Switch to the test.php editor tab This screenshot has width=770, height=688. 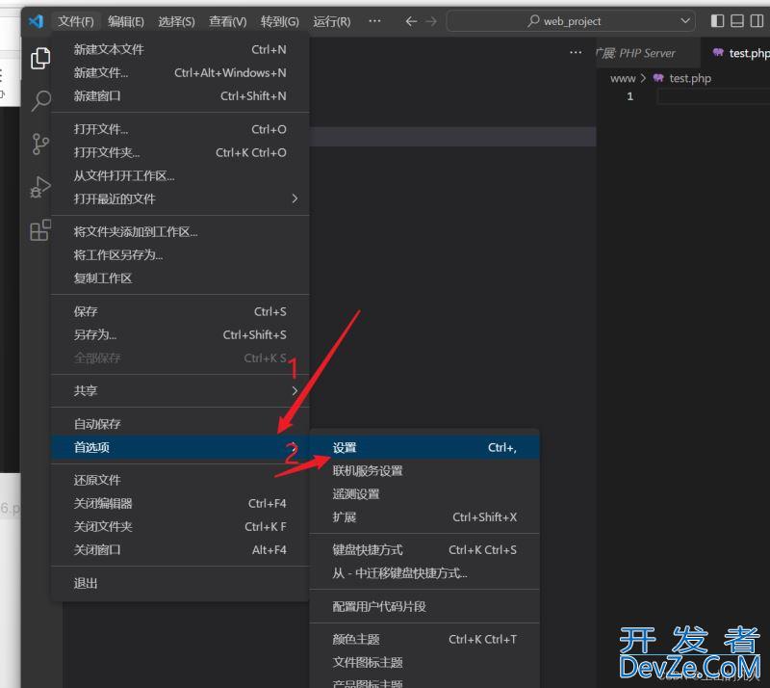736,53
